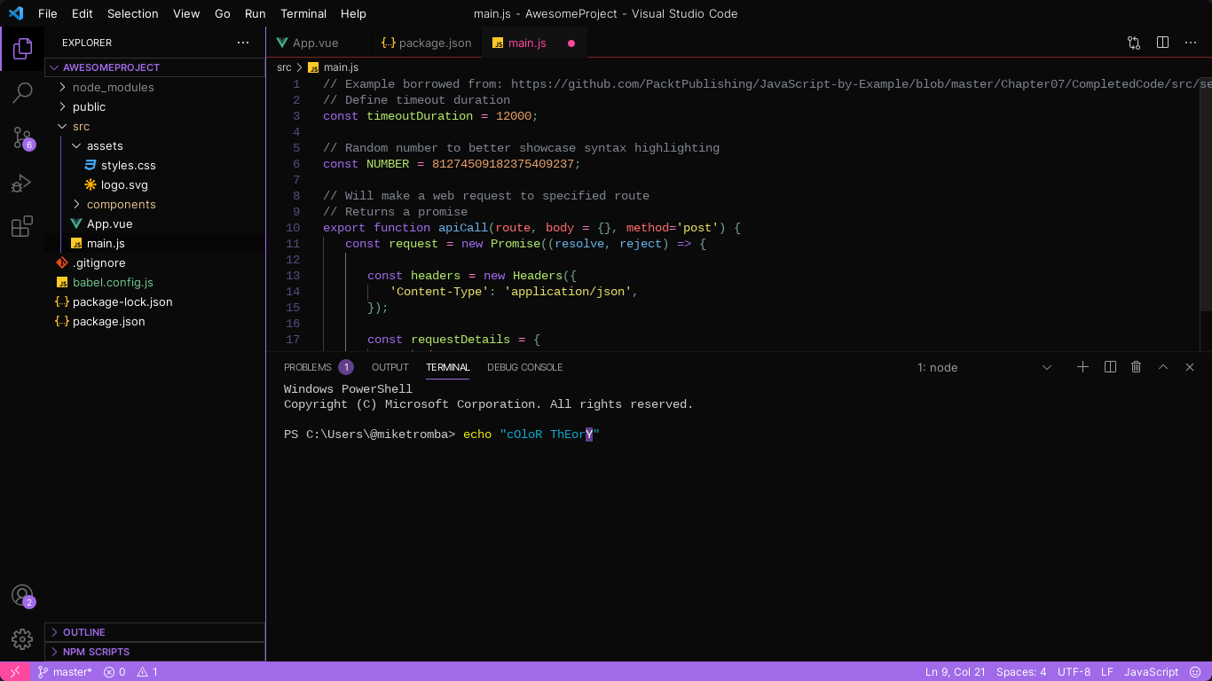
Task: Kill terminal with trash icon
Action: [x=1136, y=367]
